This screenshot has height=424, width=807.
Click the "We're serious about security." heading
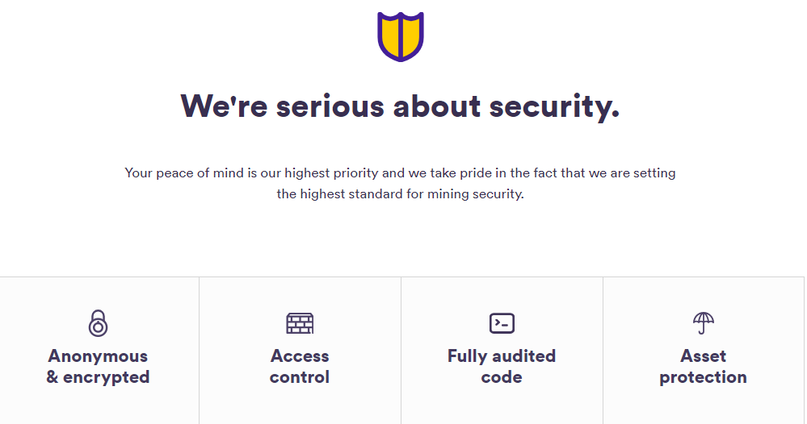click(400, 106)
